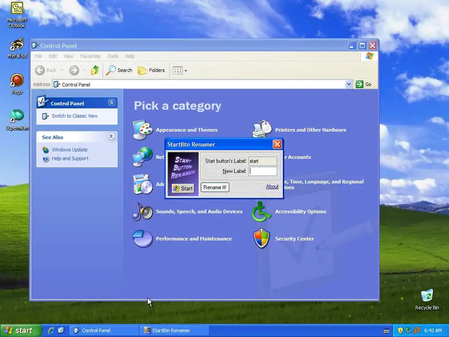Launch Internet Explorer from Quick Launch
Image resolution: width=449 pixels, height=337 pixels.
tap(51, 330)
